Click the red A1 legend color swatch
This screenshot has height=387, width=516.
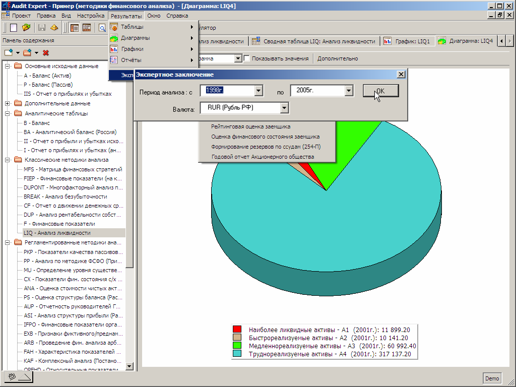tap(237, 330)
